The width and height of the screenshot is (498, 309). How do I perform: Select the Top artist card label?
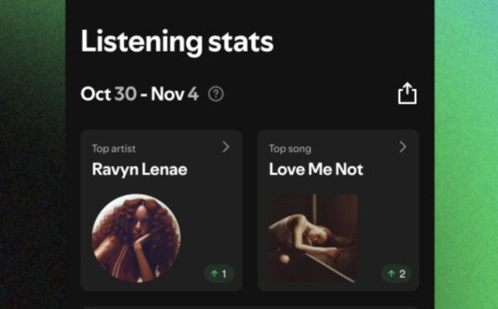[114, 149]
